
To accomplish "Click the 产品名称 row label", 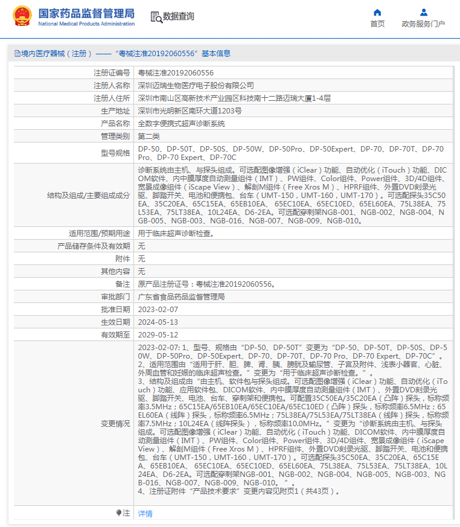I will click(115, 124).
